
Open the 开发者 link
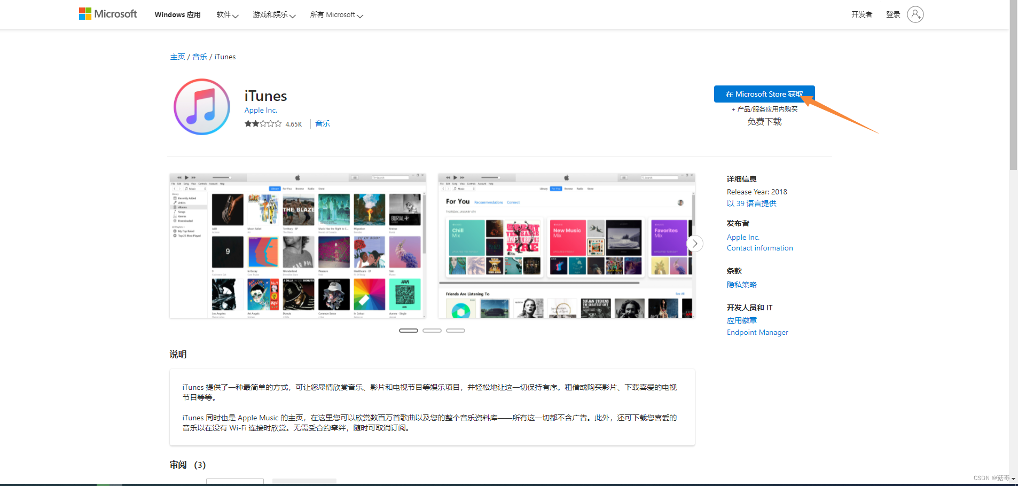862,15
